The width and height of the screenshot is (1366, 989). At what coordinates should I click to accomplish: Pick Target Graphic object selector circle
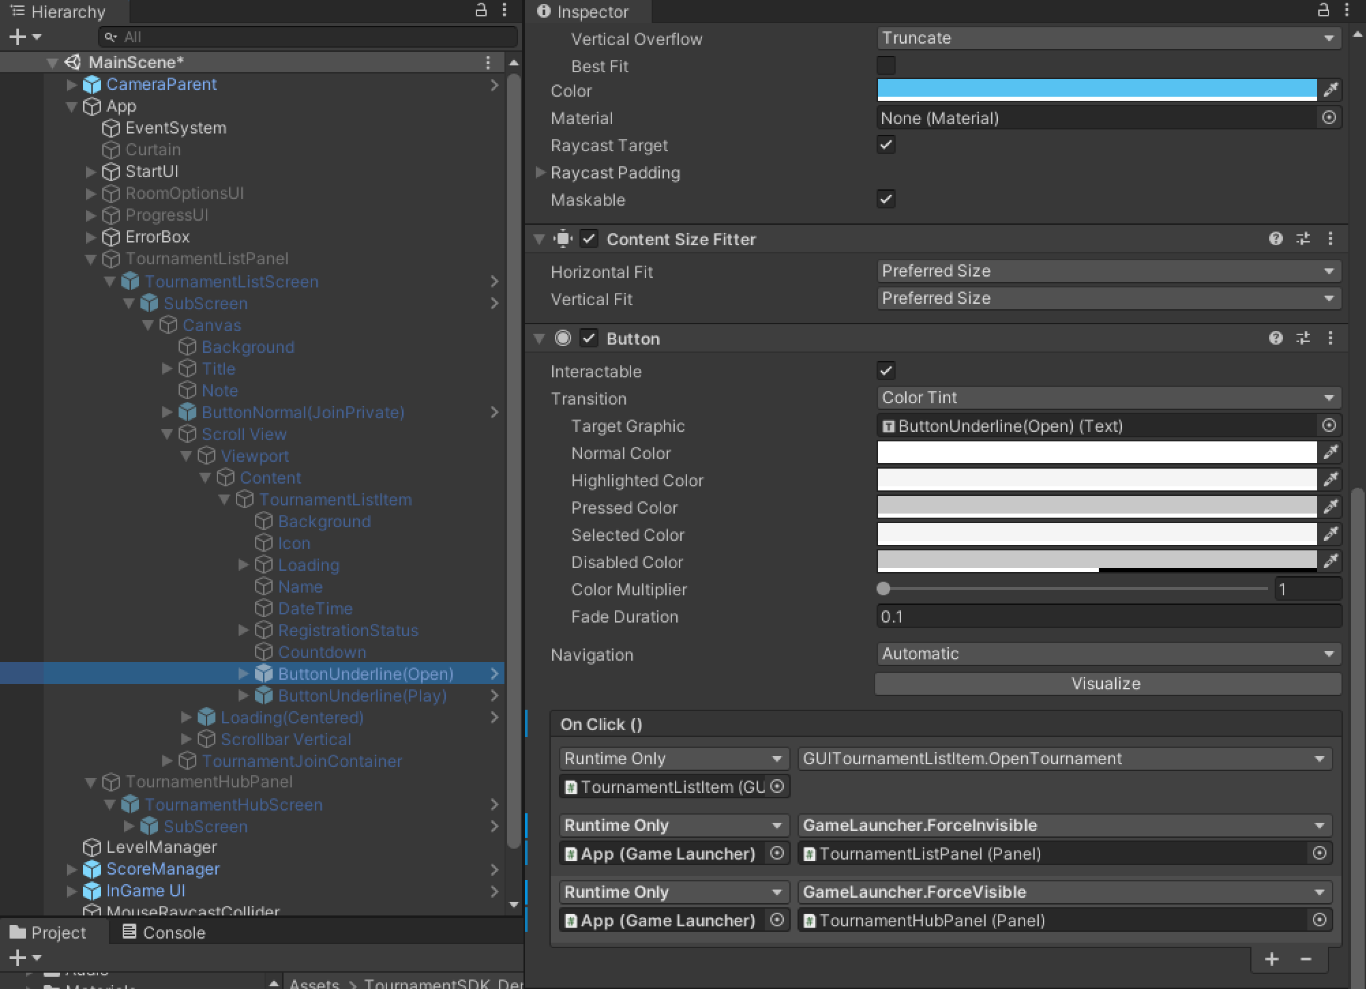[1329, 426]
